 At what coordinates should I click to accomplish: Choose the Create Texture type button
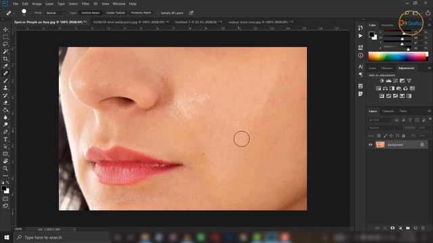click(x=116, y=13)
